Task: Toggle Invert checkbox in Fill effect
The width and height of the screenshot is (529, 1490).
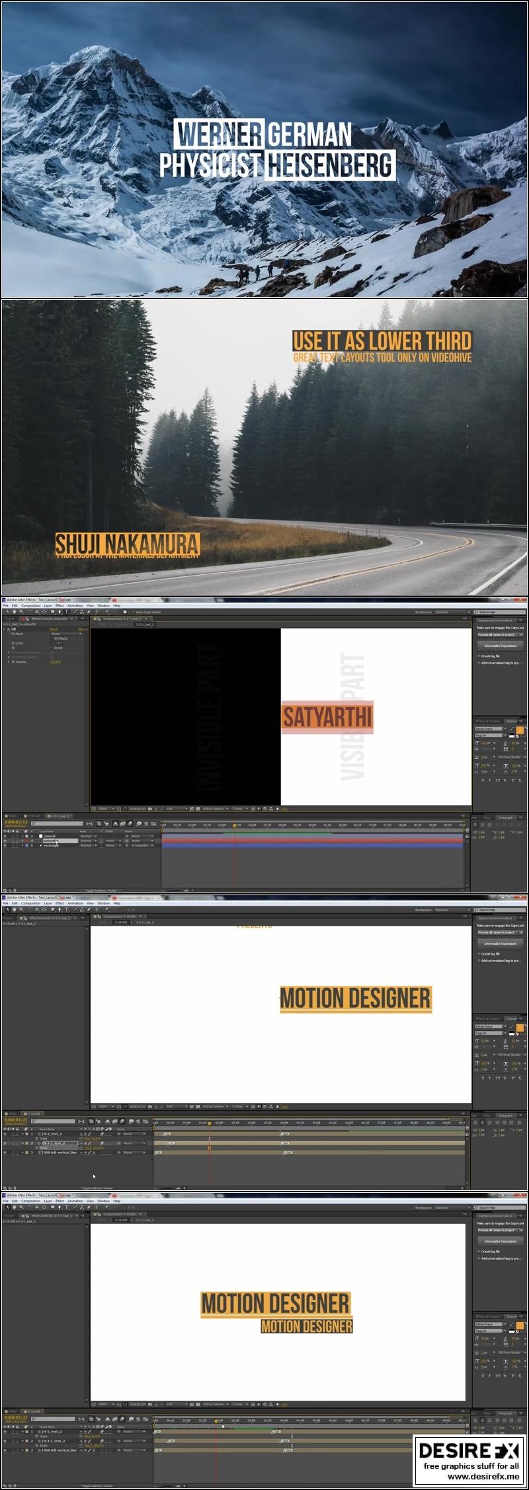Action: pos(52,648)
